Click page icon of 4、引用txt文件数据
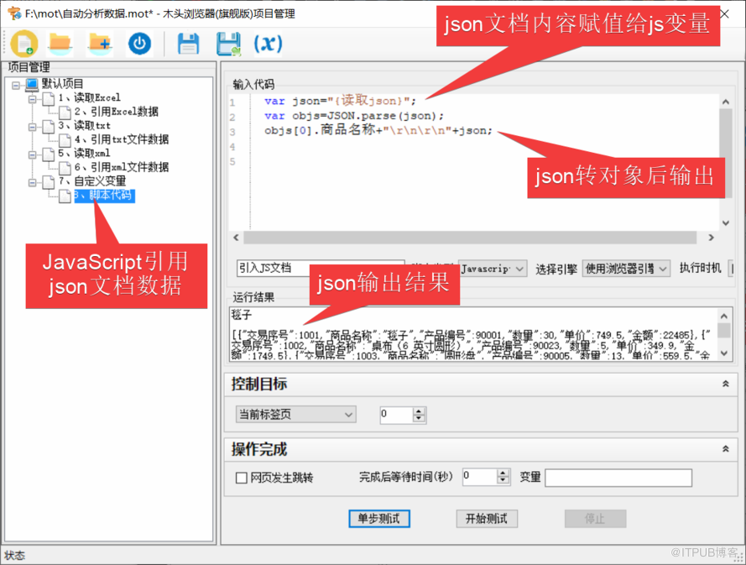Screen dimensions: 746x565 coord(65,140)
